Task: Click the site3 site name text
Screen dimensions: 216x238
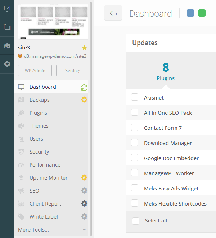Action: coord(24,48)
